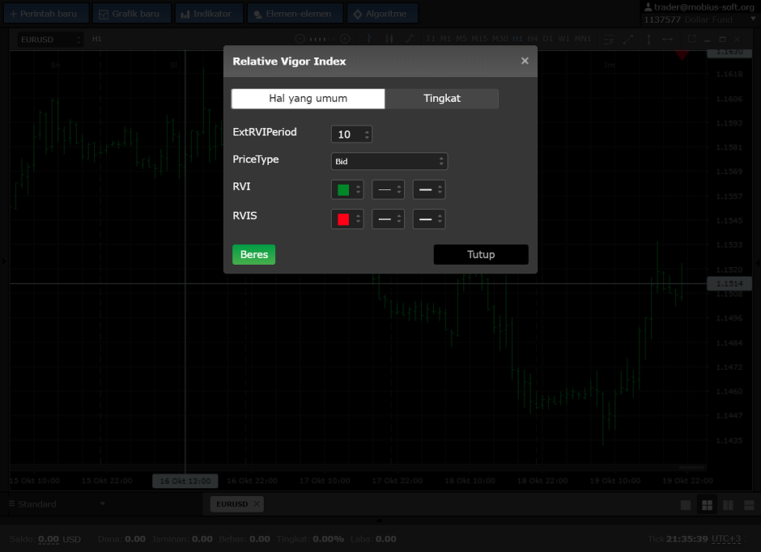Open the PriceType Bid dropdown
This screenshot has height=552, width=761.
pos(389,162)
